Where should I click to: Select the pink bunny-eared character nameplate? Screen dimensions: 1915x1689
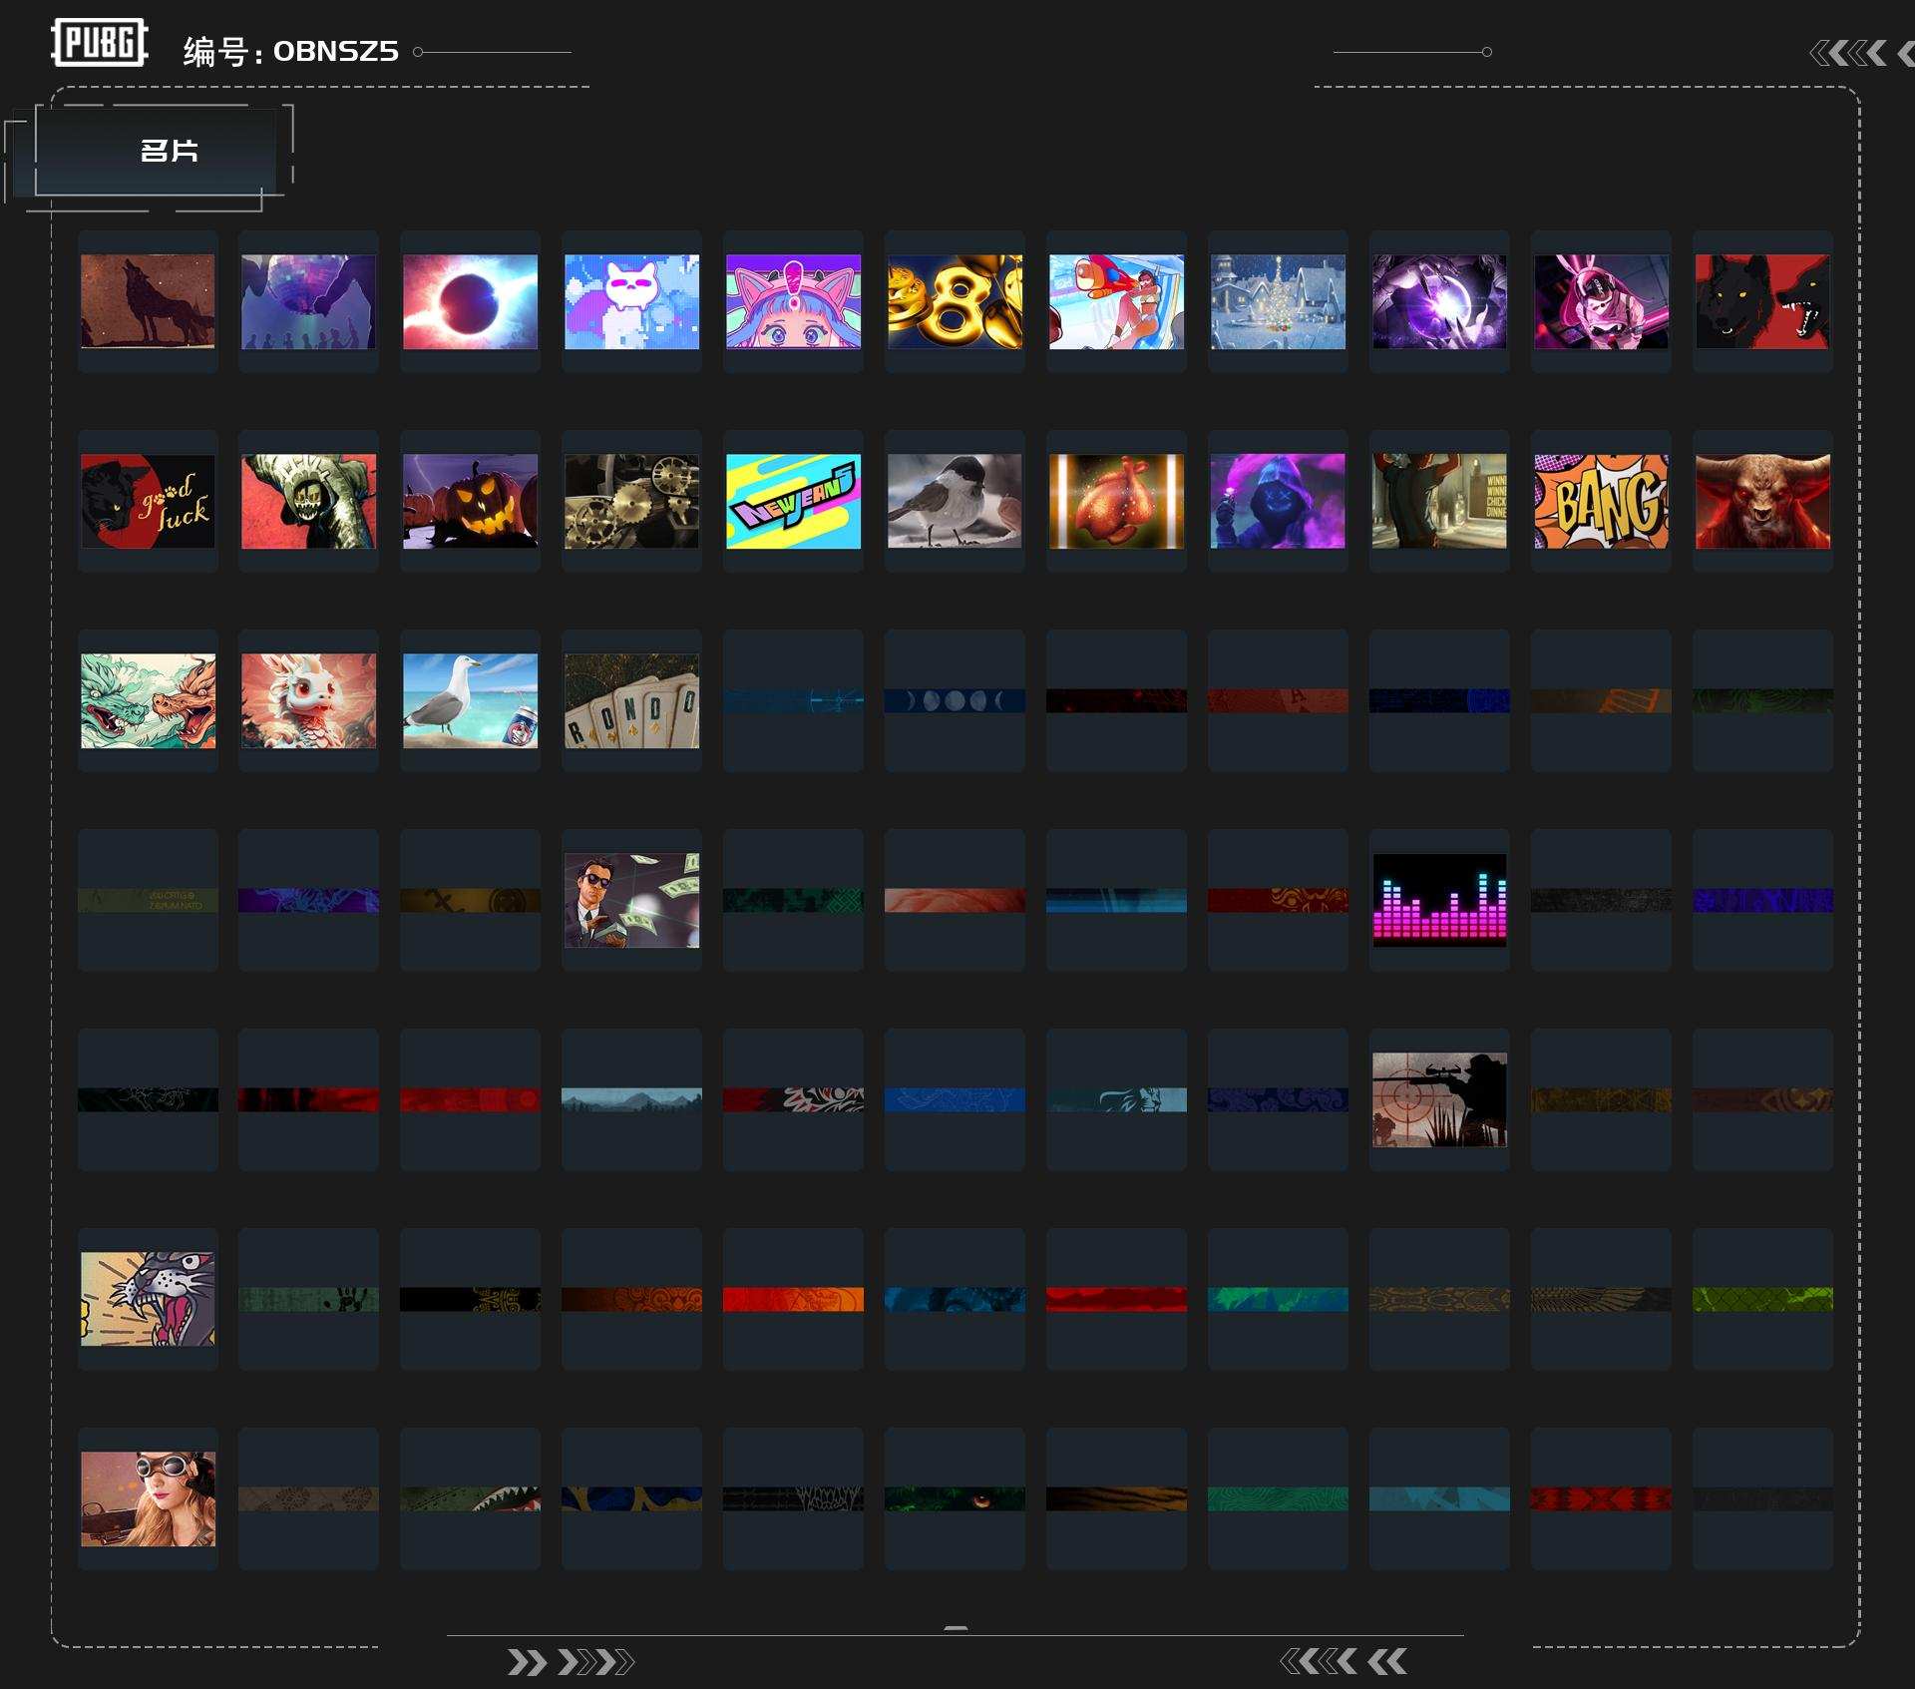pyautogui.click(x=1601, y=301)
